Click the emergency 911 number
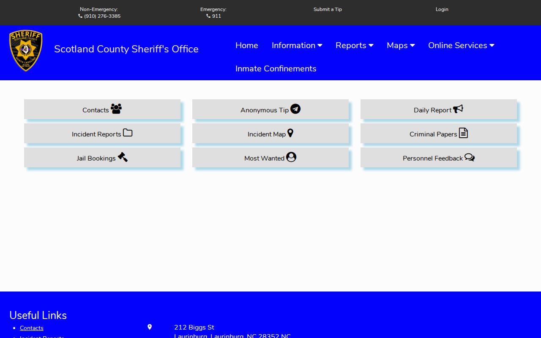541x338 pixels. pos(216,16)
